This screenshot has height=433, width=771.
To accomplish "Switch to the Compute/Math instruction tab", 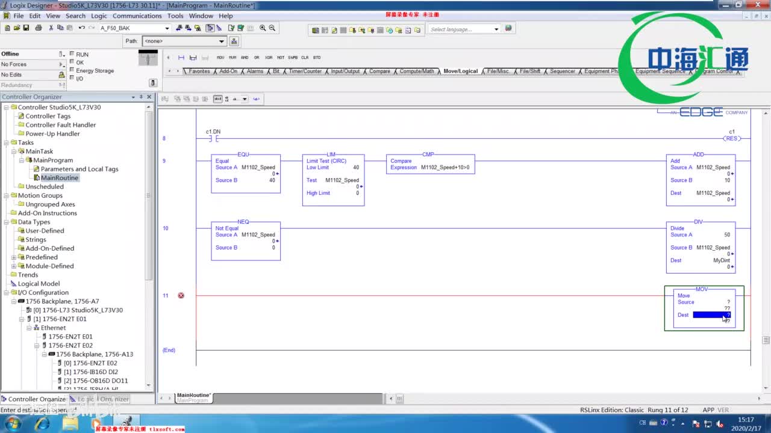I will (x=417, y=71).
